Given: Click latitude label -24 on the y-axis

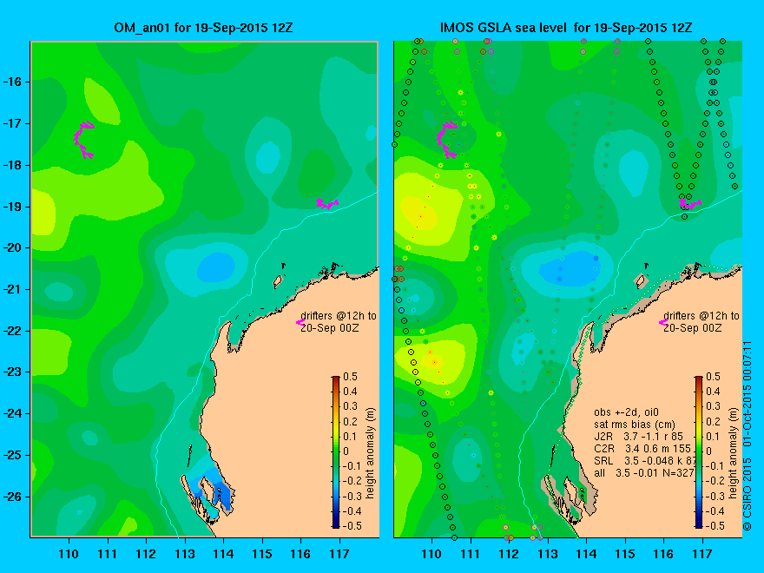Looking at the screenshot, I should point(12,413).
